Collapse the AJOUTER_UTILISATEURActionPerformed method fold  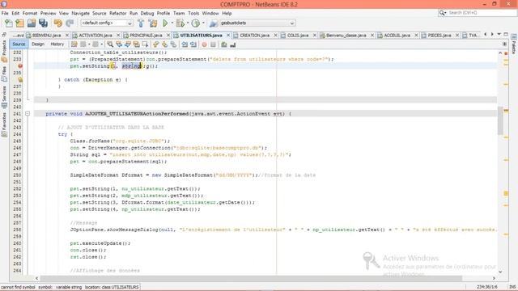click(x=28, y=113)
